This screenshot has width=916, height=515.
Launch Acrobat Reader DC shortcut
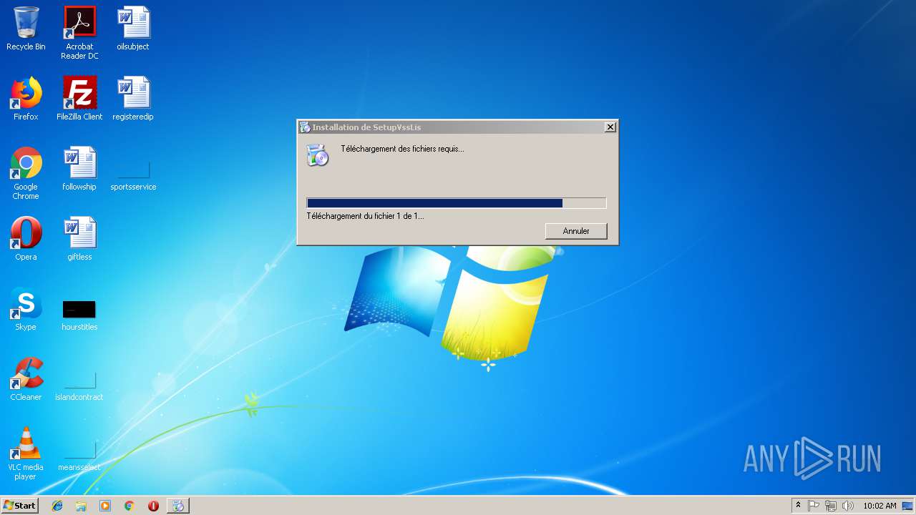pyautogui.click(x=79, y=33)
